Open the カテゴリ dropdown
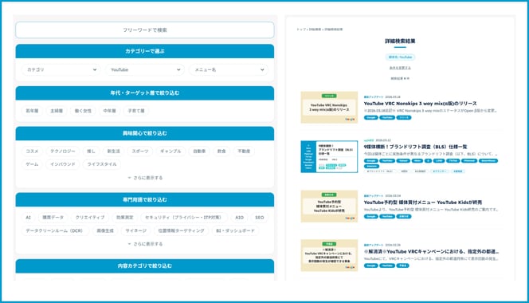The image size is (529, 303). (61, 69)
